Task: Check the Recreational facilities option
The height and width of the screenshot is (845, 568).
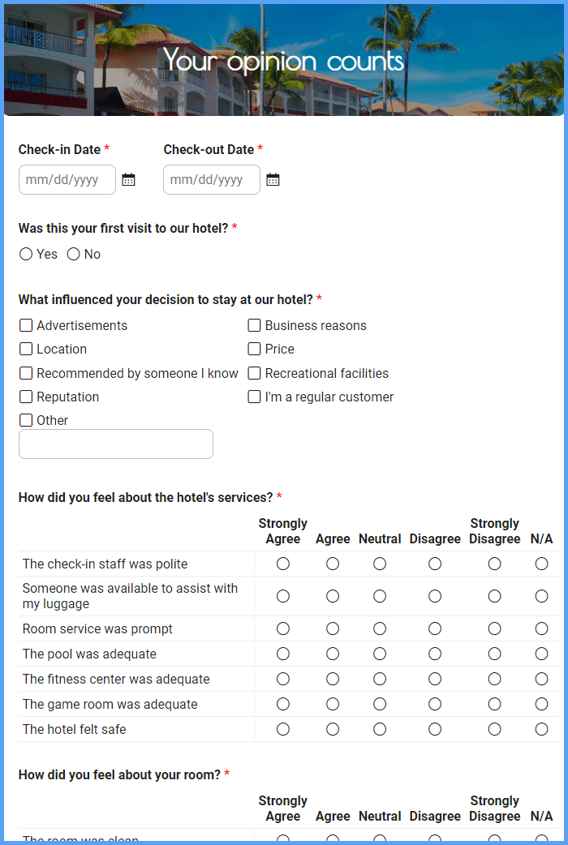Action: point(254,374)
